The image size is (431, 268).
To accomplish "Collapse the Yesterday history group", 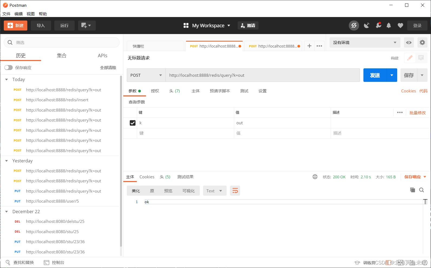I will (6, 161).
